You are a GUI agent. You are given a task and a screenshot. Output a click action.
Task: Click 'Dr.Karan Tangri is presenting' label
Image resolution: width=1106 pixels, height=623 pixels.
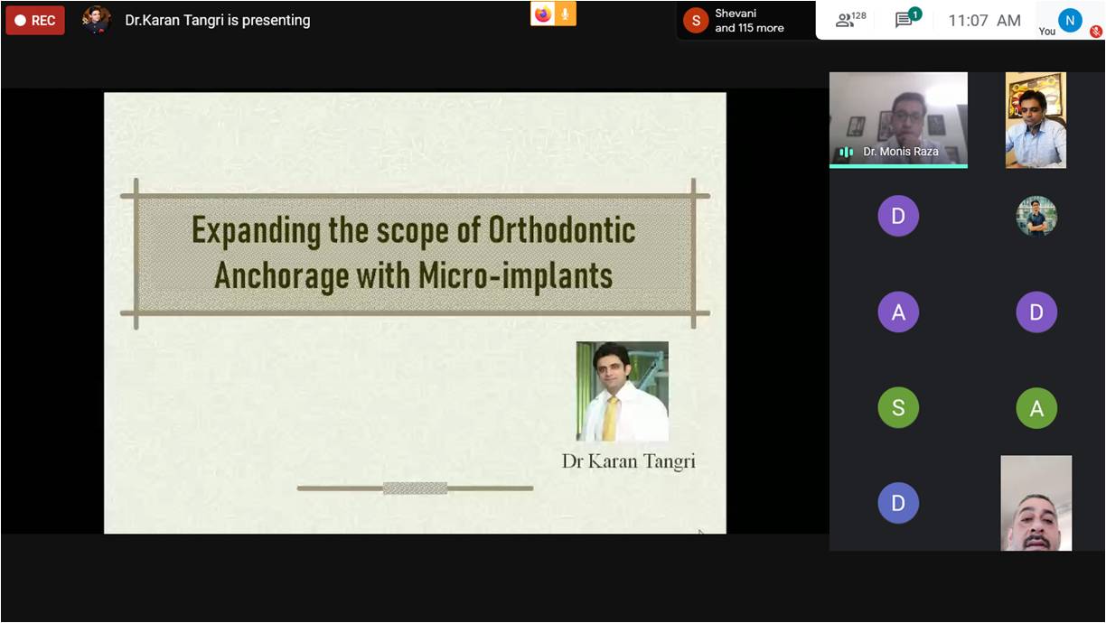click(x=218, y=20)
